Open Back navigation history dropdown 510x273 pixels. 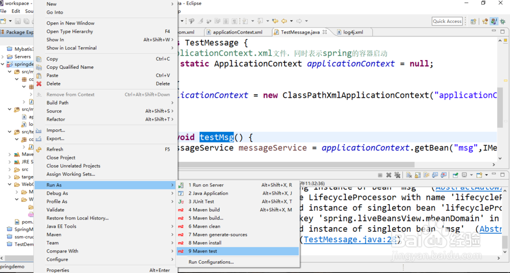[x=291, y=21]
